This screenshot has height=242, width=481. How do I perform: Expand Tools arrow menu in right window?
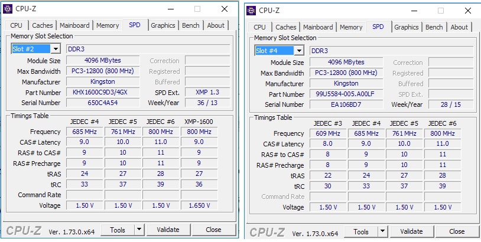pyautogui.click(x=382, y=231)
